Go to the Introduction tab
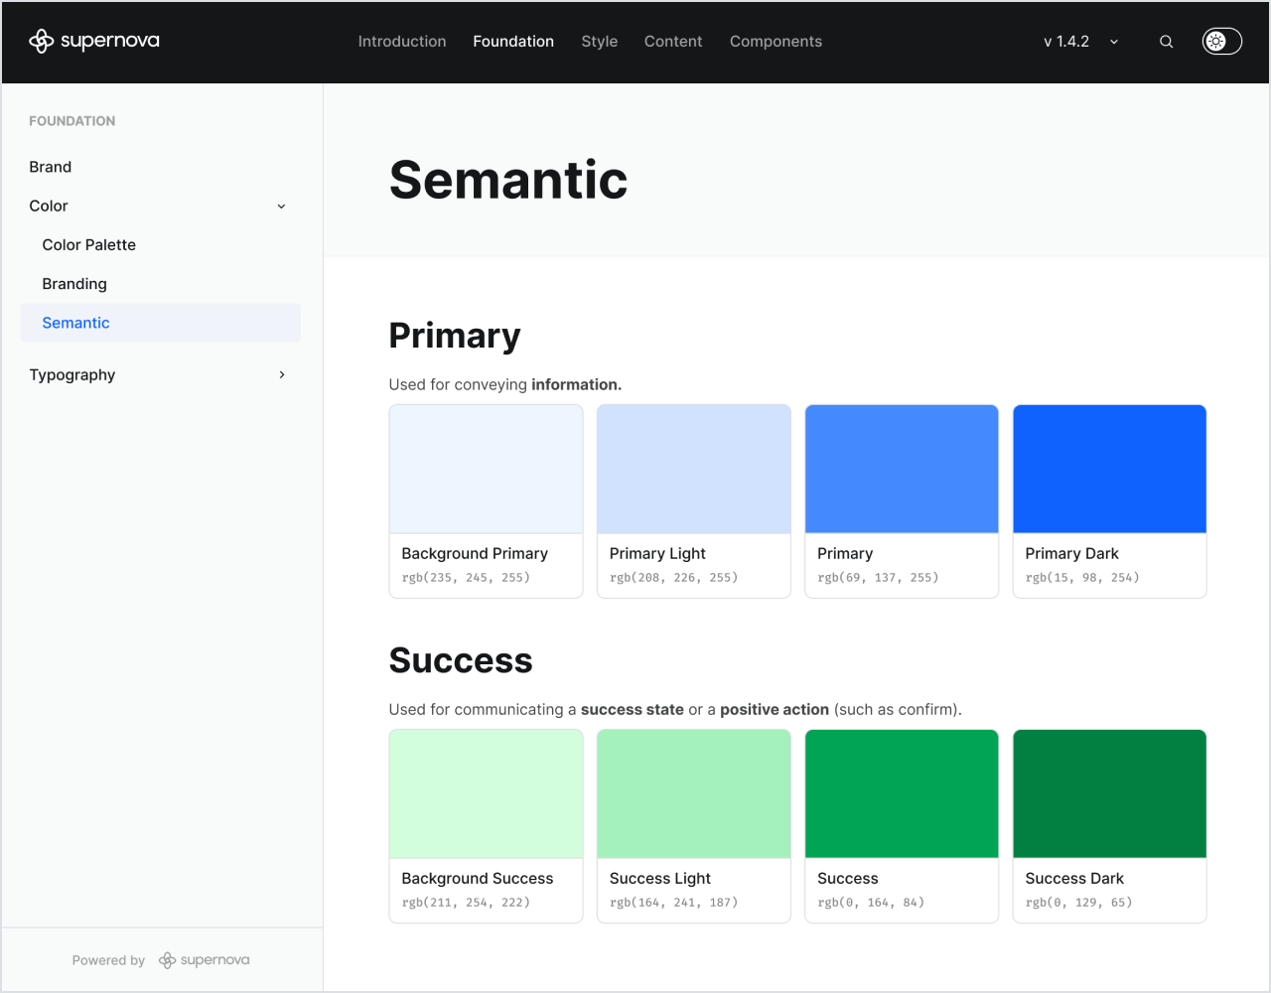 tap(402, 41)
